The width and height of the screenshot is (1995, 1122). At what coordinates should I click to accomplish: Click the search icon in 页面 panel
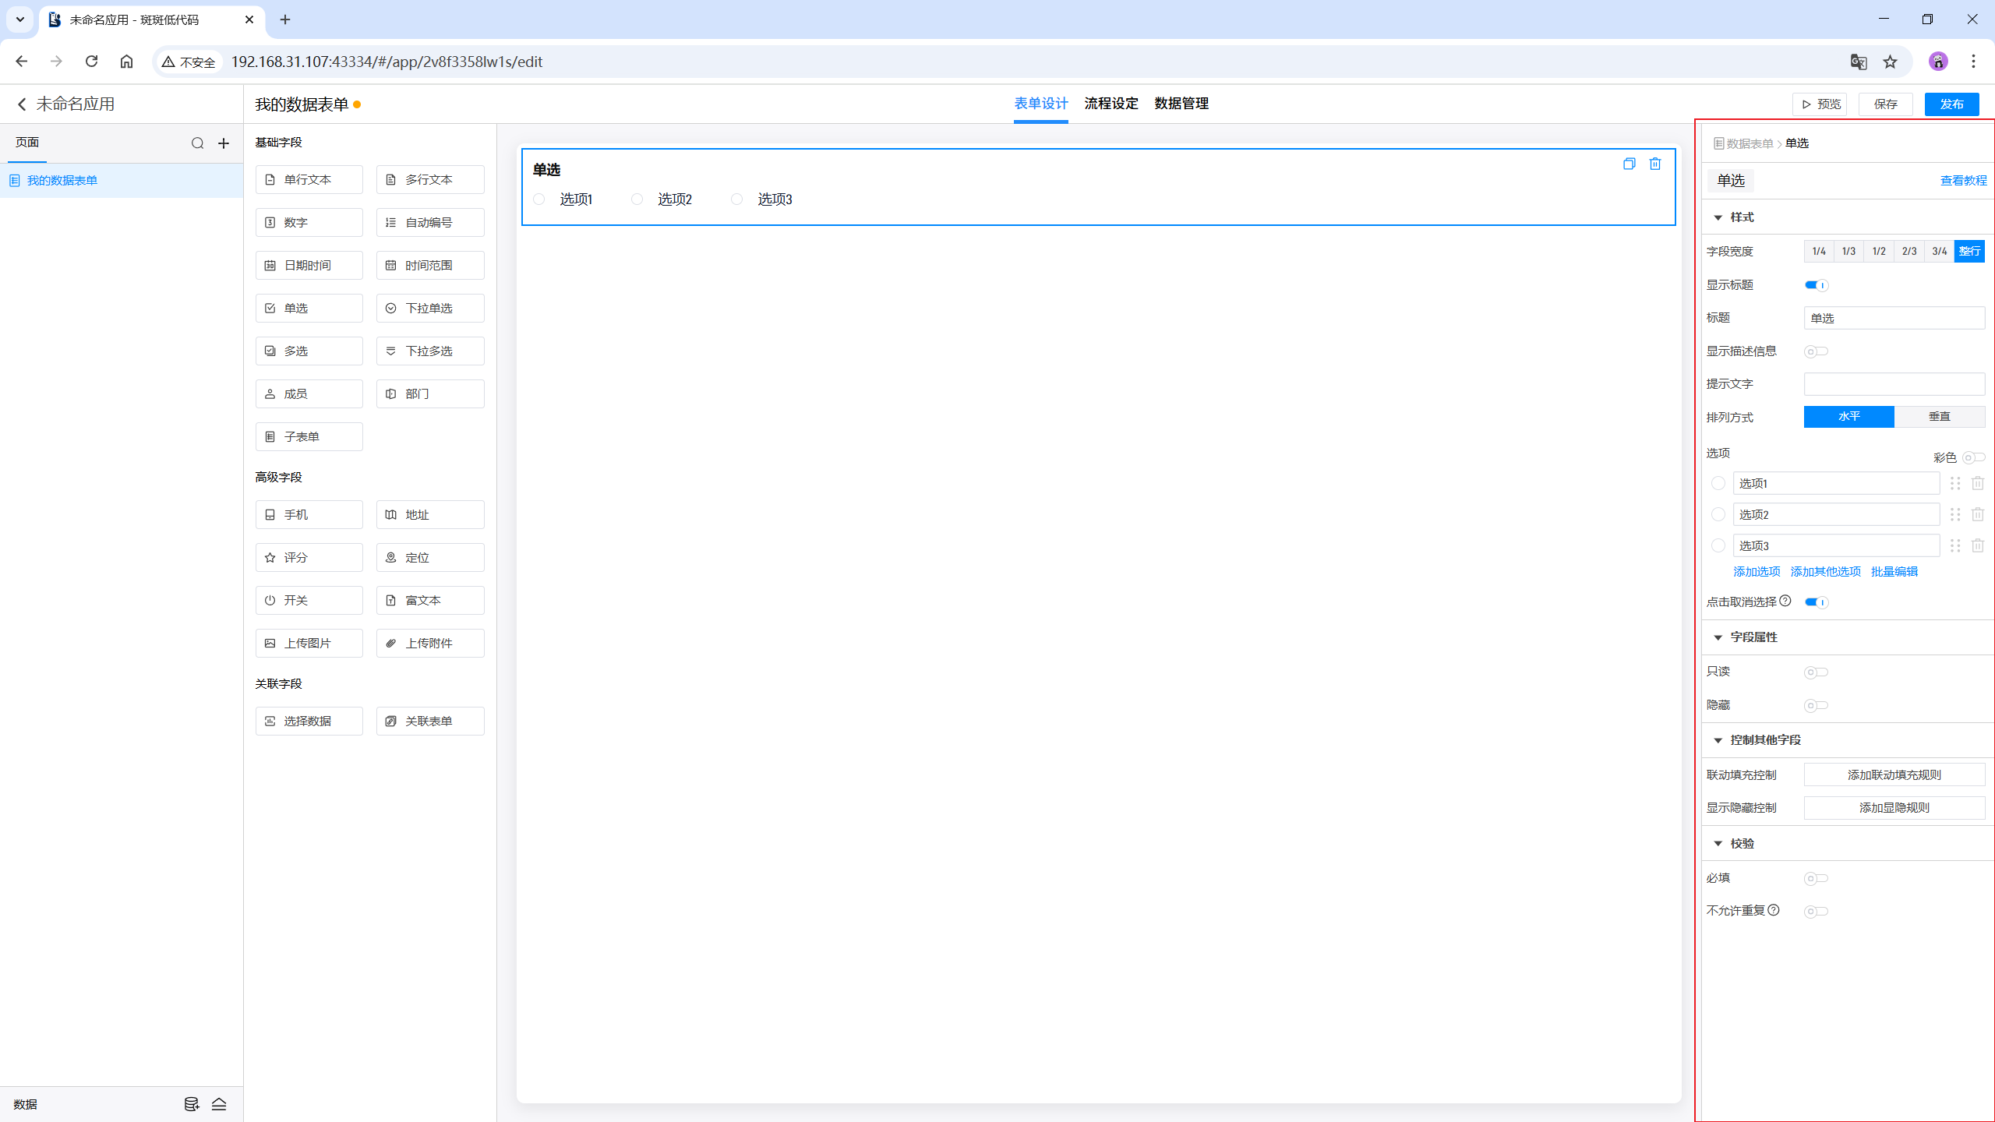(197, 143)
